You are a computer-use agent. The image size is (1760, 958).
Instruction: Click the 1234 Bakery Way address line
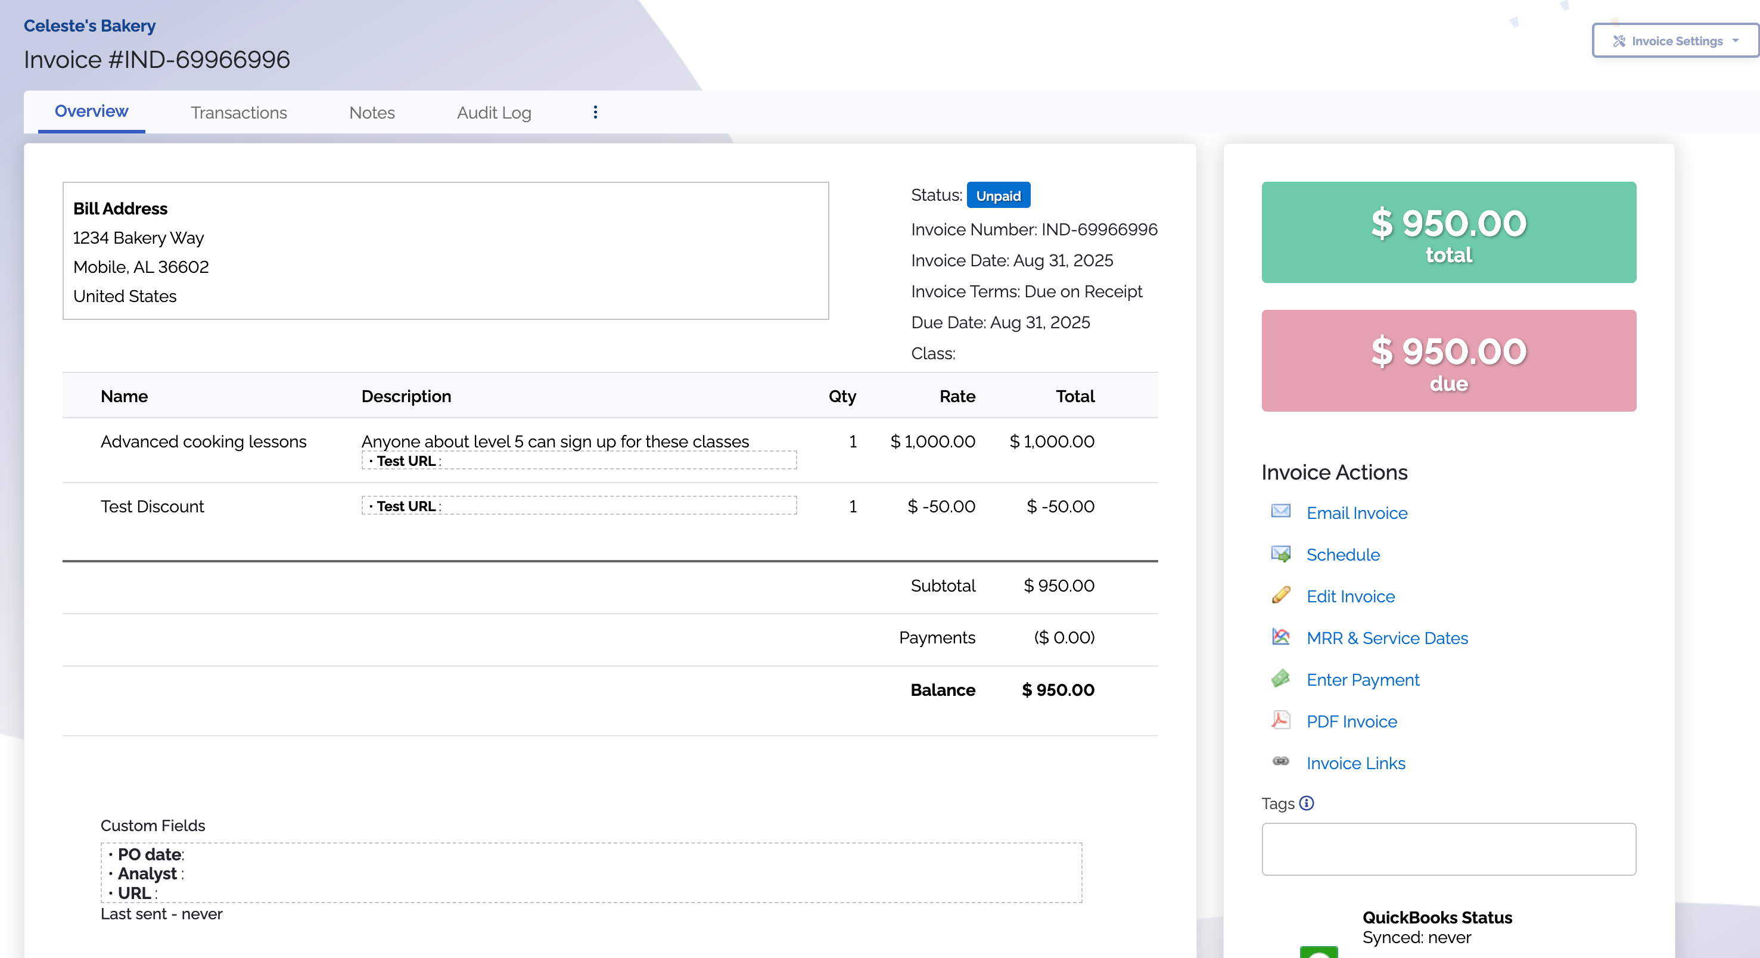click(x=139, y=238)
